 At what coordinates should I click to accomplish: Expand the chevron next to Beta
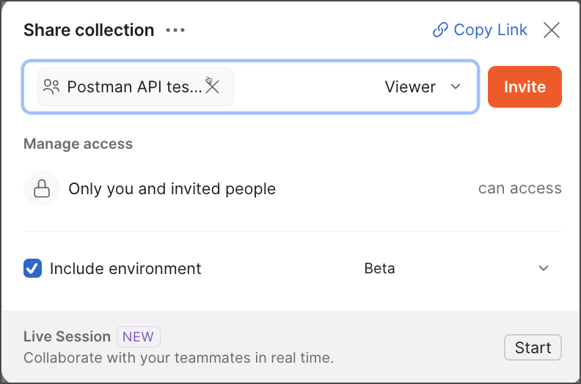point(544,268)
